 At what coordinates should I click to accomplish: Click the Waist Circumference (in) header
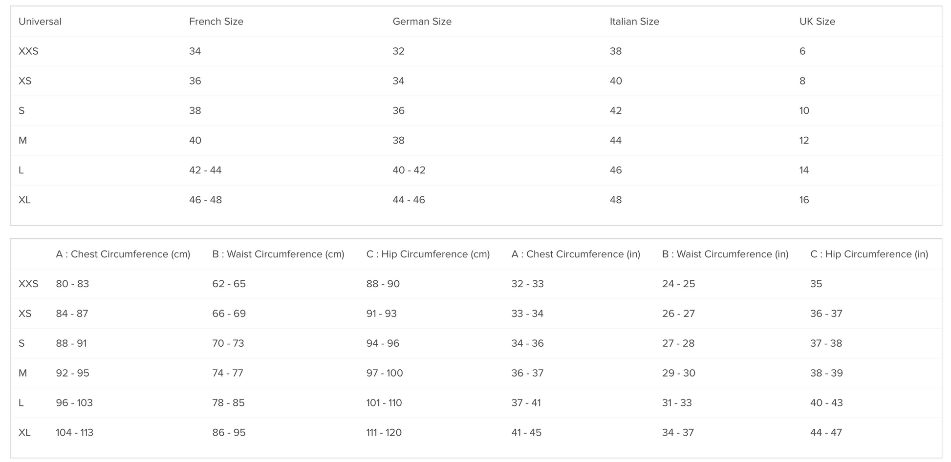(x=725, y=254)
